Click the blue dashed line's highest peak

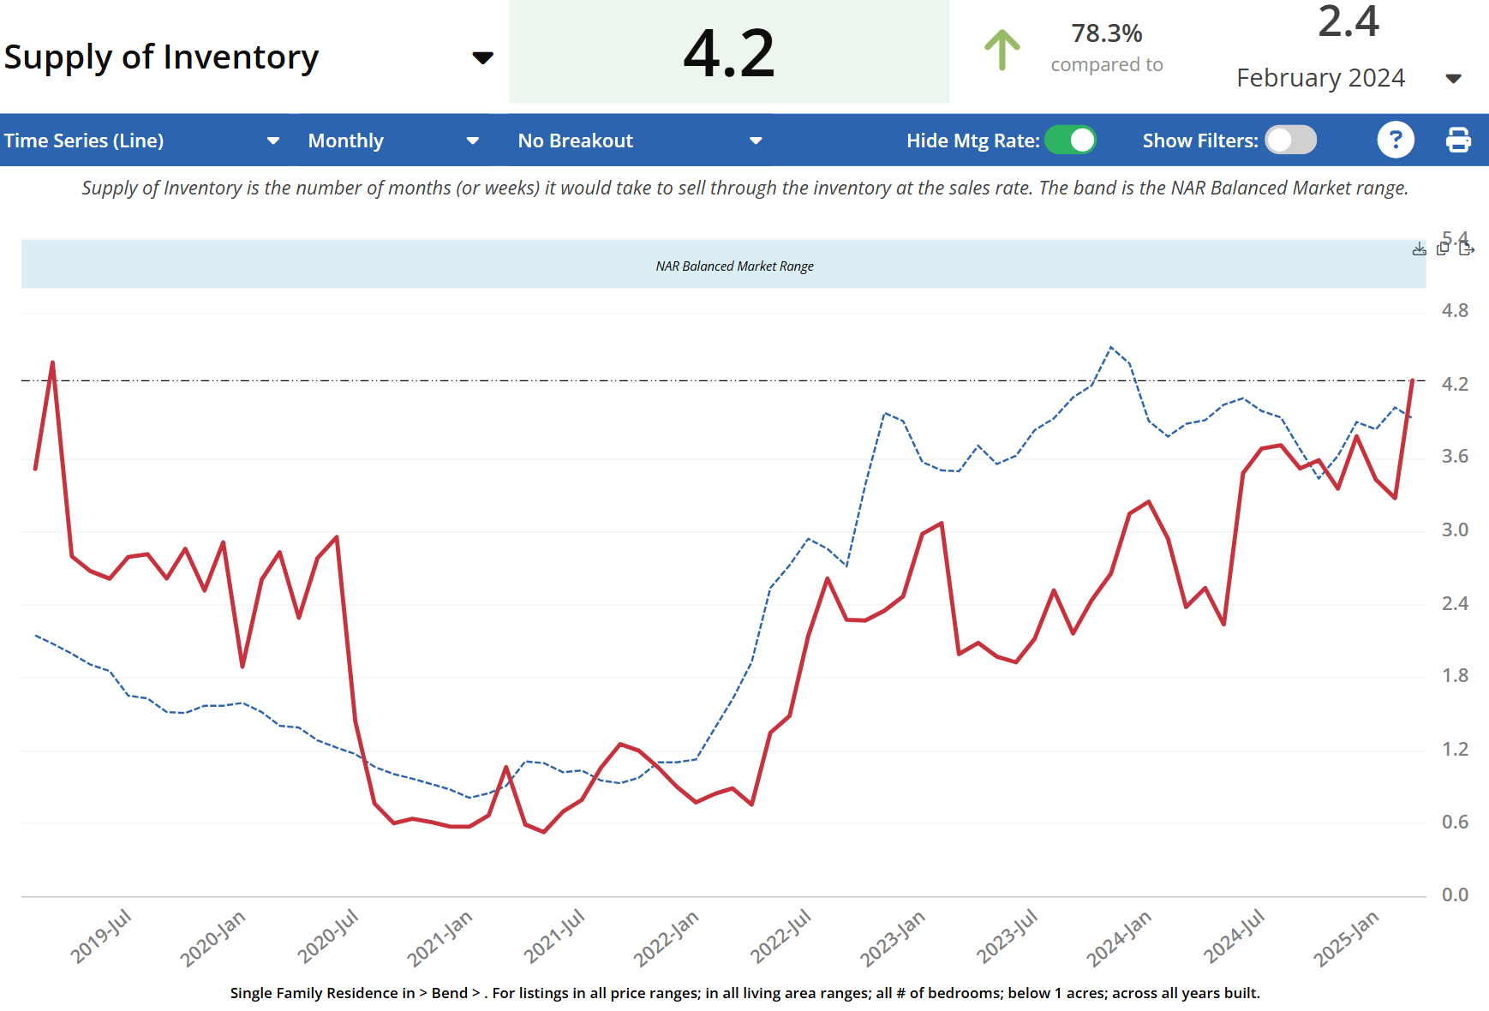(1111, 347)
